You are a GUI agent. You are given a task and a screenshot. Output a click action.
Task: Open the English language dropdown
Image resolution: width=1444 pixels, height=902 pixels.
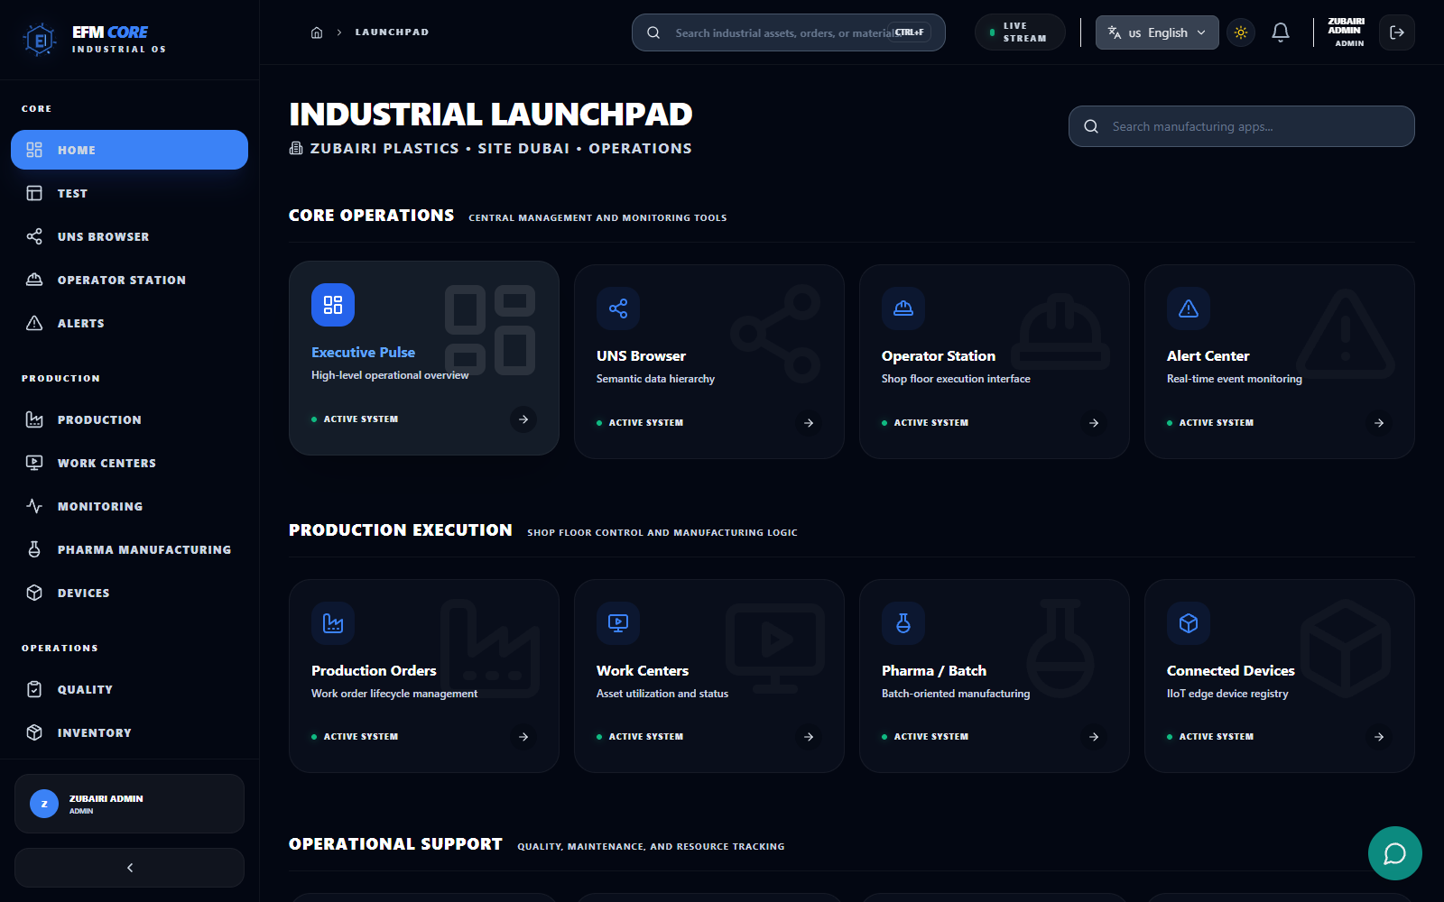click(x=1157, y=32)
